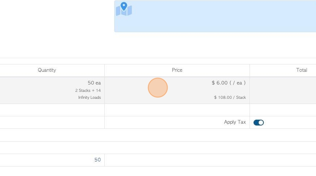Click the 2 Stacks + 14 breakdown text
This screenshot has height=176, width=316.
(x=88, y=90)
